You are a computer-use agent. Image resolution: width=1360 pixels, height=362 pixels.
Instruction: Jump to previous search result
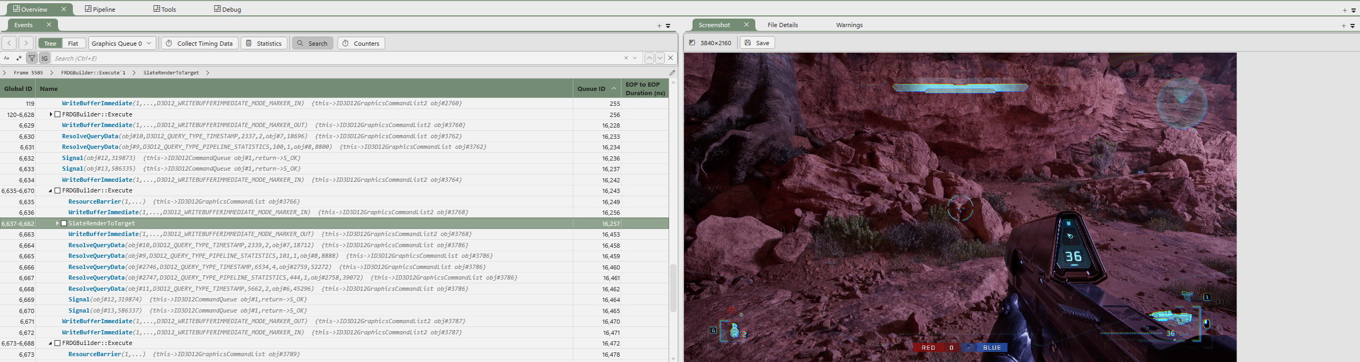(x=649, y=58)
